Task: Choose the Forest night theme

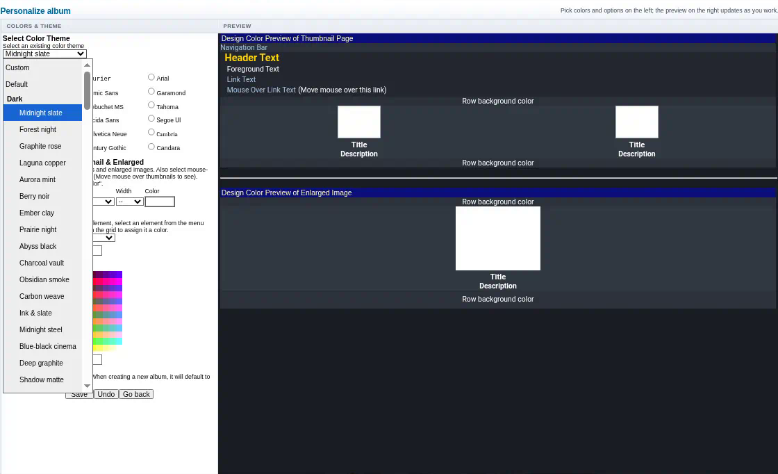Action: tap(42, 129)
